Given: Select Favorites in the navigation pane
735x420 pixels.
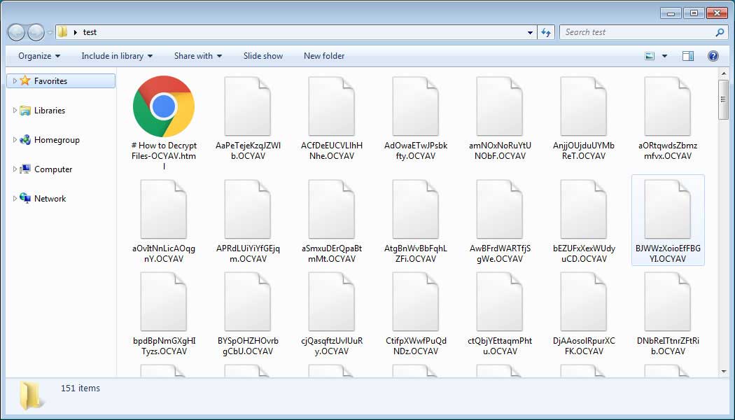Looking at the screenshot, I should pos(61,80).
